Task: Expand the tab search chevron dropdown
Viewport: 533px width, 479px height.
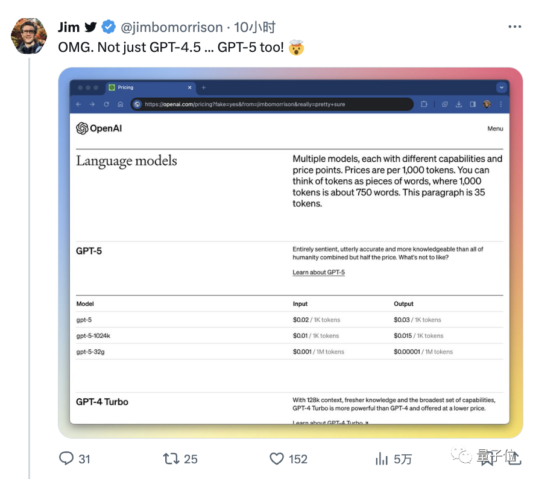Action: 502,87
